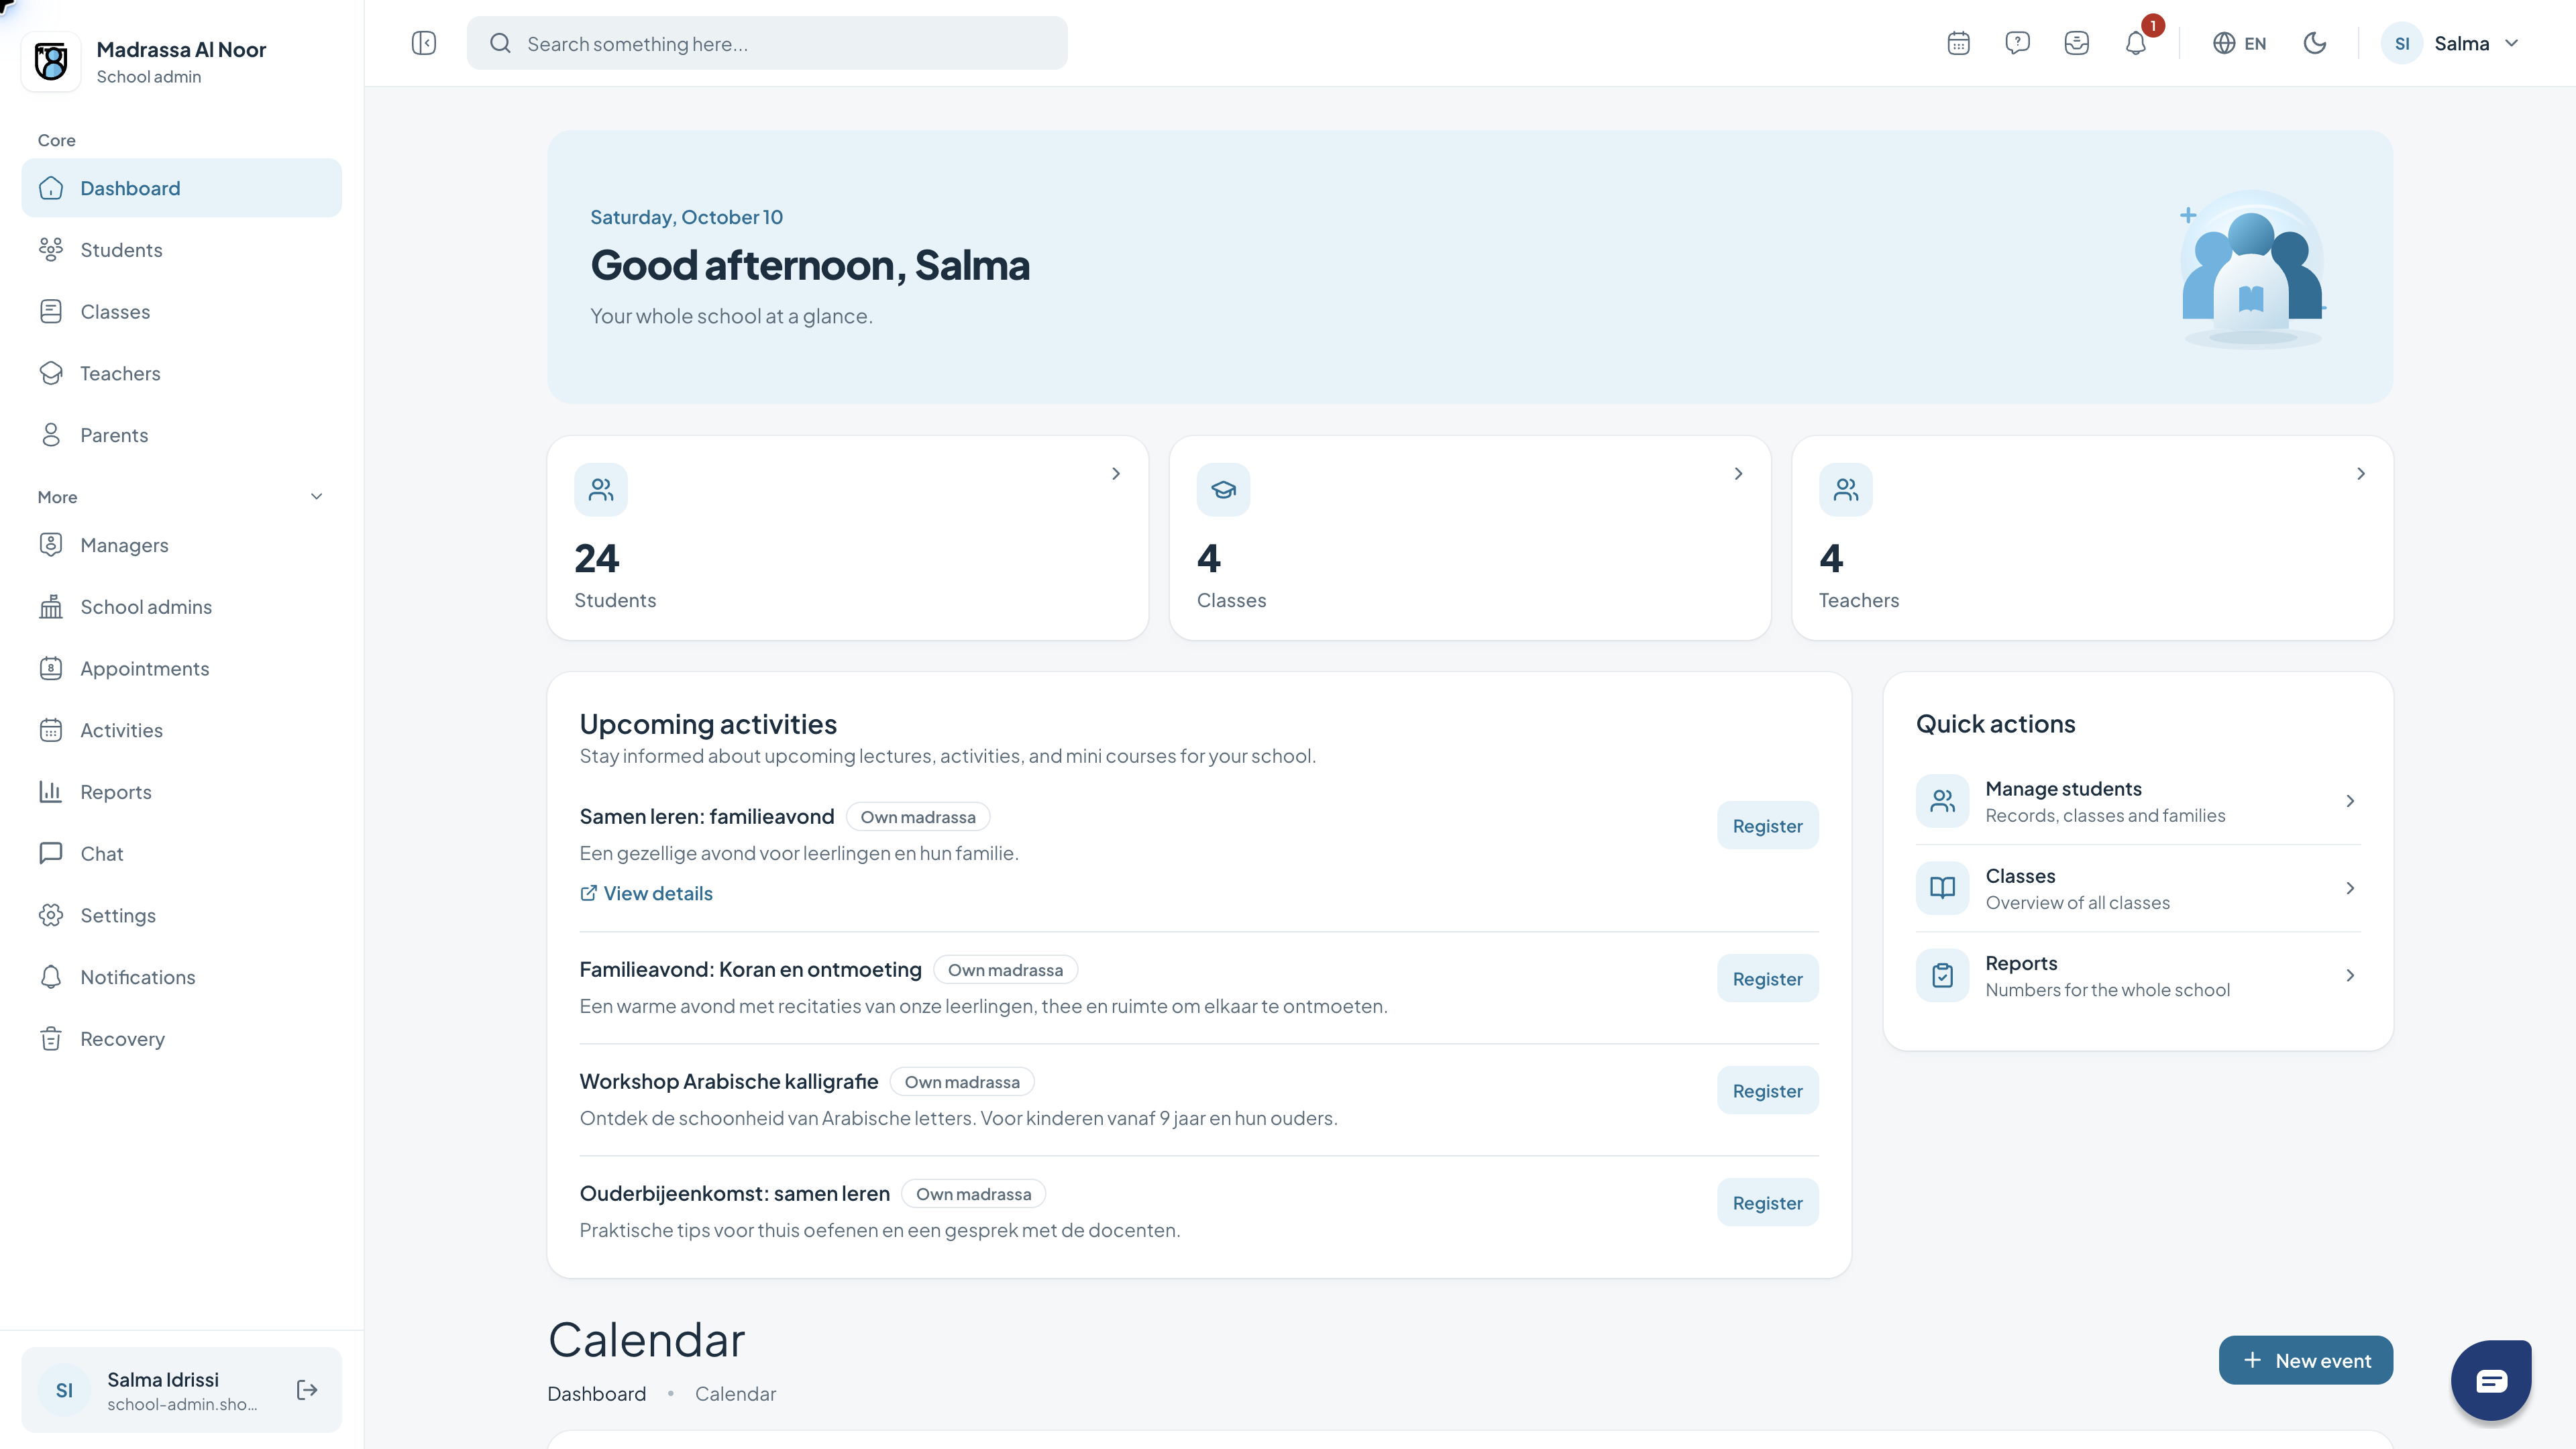Toggle dark mode moon icon

pyautogui.click(x=2314, y=43)
